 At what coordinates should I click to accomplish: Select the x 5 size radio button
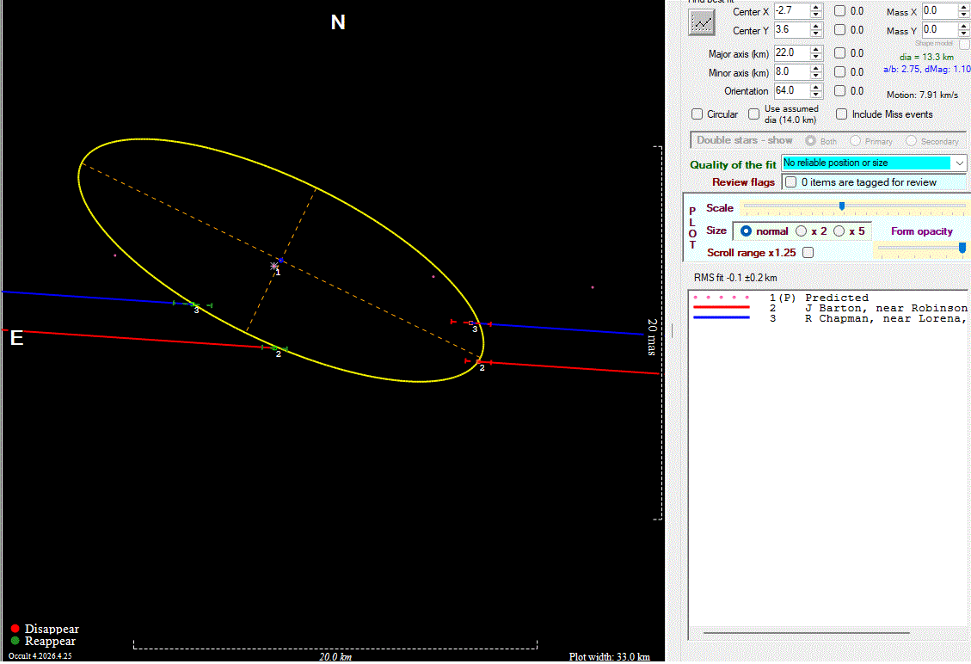click(839, 231)
